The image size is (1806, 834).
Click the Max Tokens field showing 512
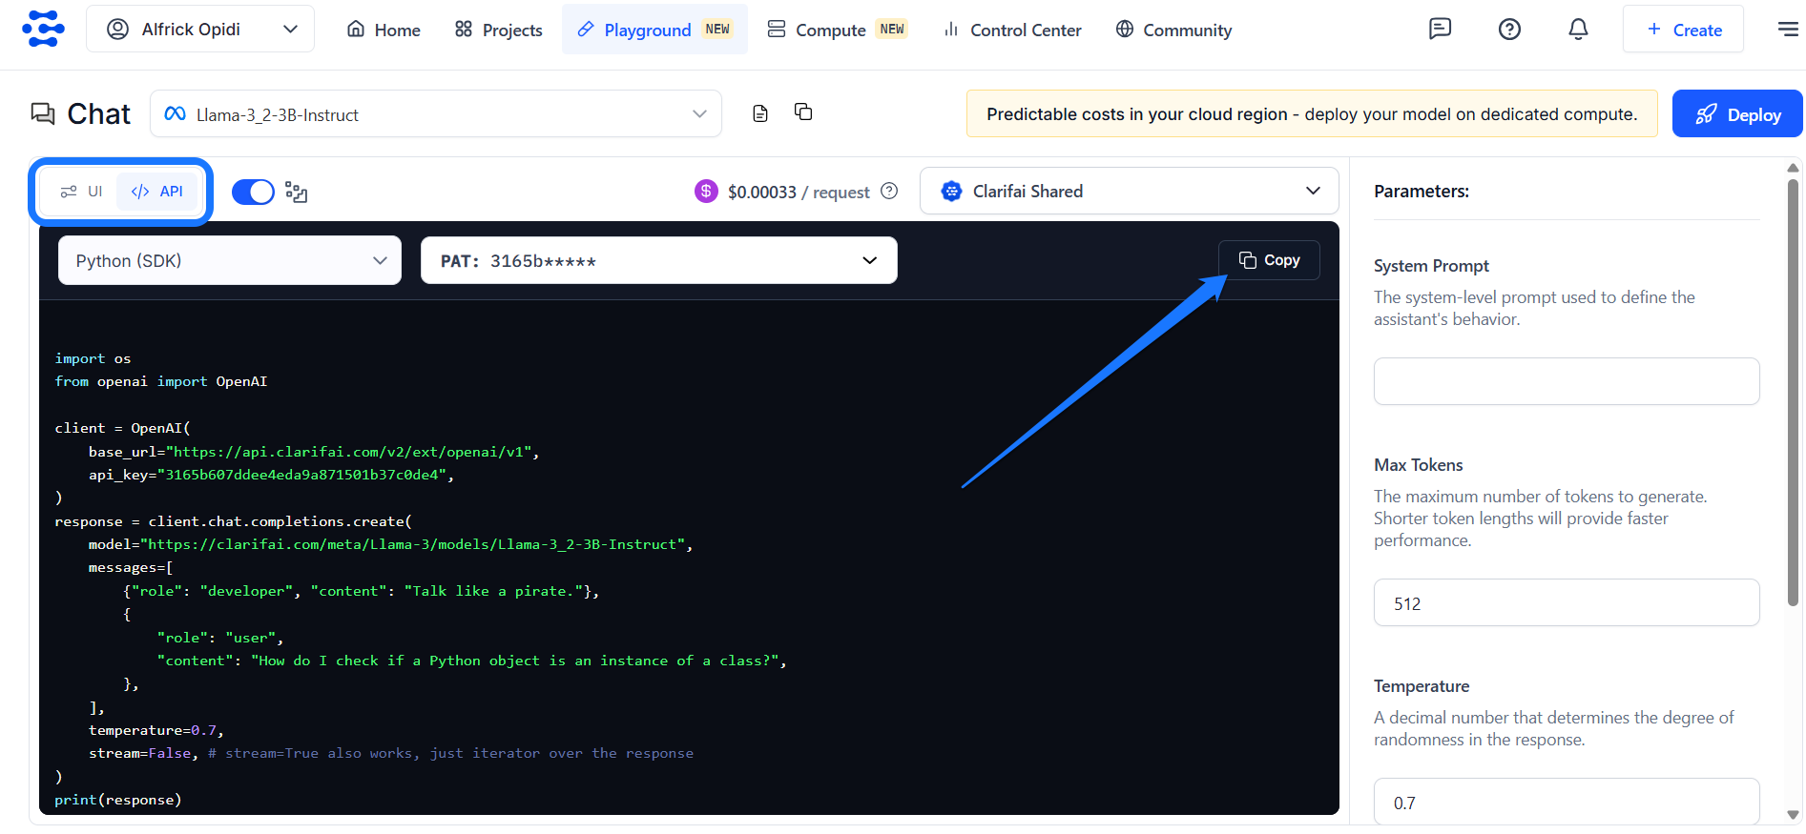point(1567,602)
